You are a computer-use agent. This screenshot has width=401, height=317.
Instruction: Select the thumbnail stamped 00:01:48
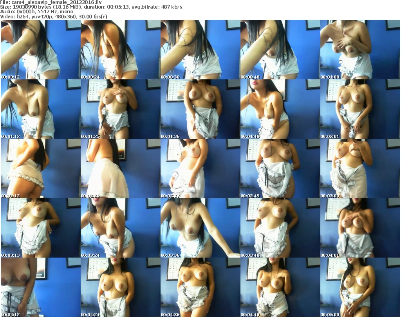click(x=280, y=109)
